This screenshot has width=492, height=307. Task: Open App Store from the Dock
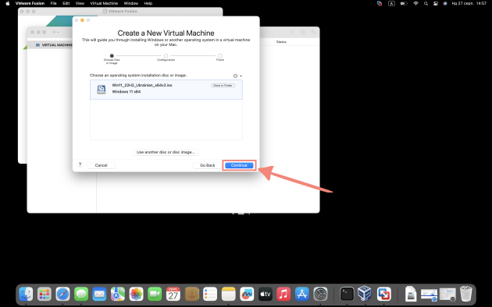pos(302,295)
